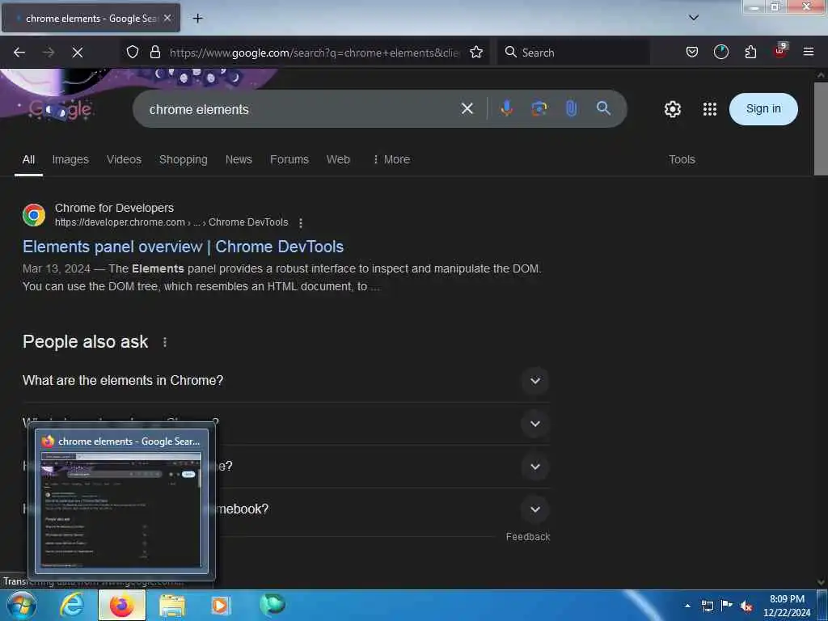Send Feedback on People also ask
Screen dimensions: 828x621
pos(527,537)
